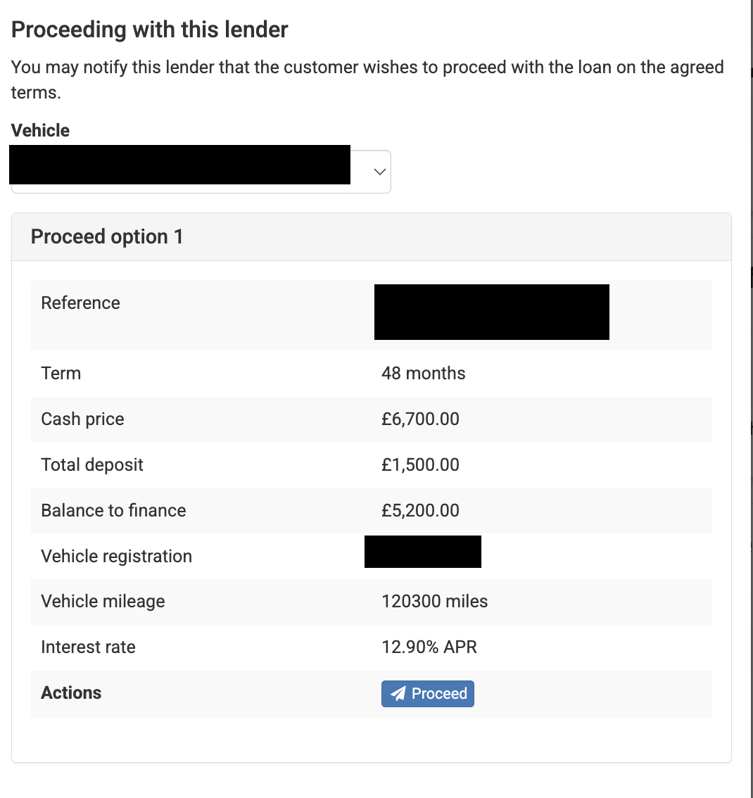Click the Vehicle field label
The height and width of the screenshot is (798, 753).
click(40, 130)
